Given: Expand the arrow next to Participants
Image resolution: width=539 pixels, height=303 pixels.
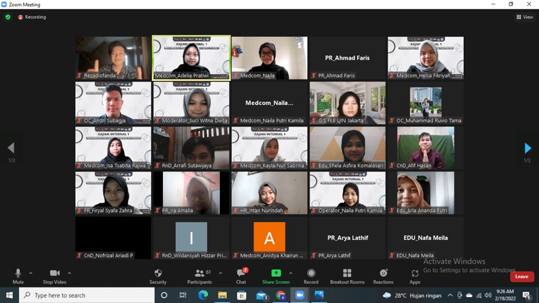Looking at the screenshot, I should pyautogui.click(x=221, y=273).
